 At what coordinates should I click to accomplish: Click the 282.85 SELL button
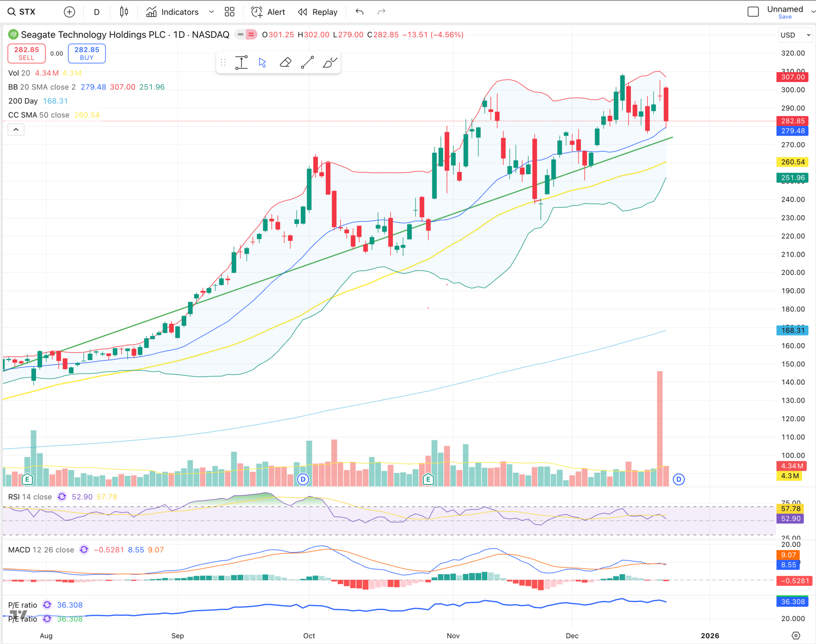click(x=26, y=53)
